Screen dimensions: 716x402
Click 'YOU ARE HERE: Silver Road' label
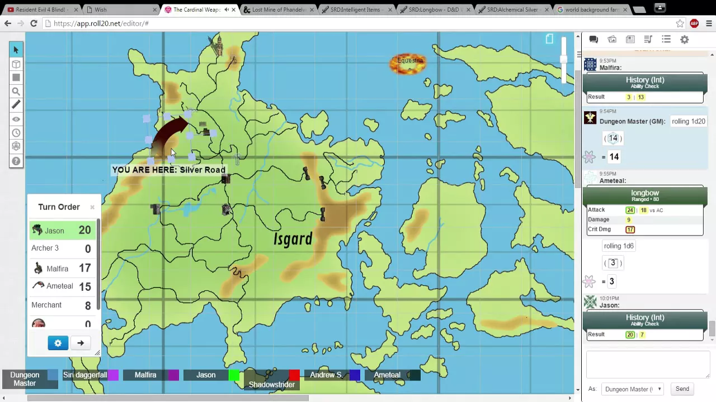(x=168, y=170)
